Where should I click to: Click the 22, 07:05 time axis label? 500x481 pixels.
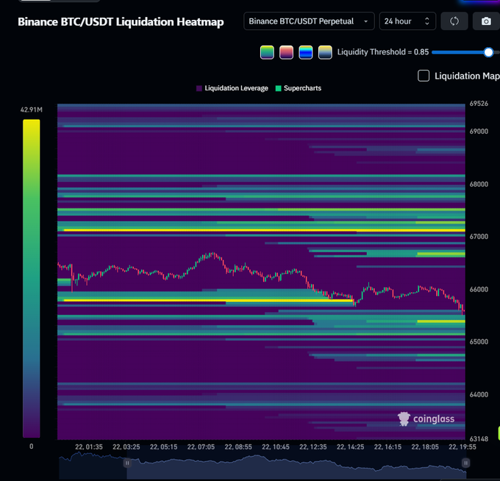(201, 447)
